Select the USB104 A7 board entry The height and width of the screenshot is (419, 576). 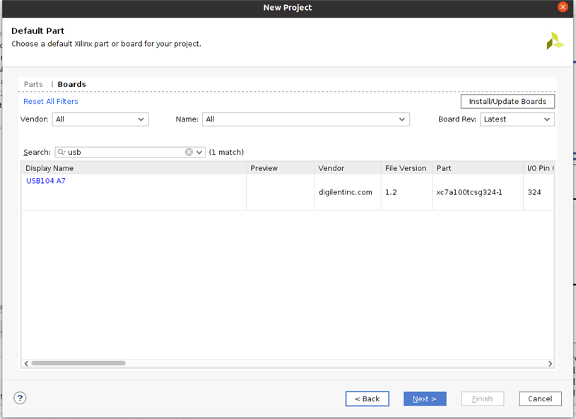(x=46, y=181)
